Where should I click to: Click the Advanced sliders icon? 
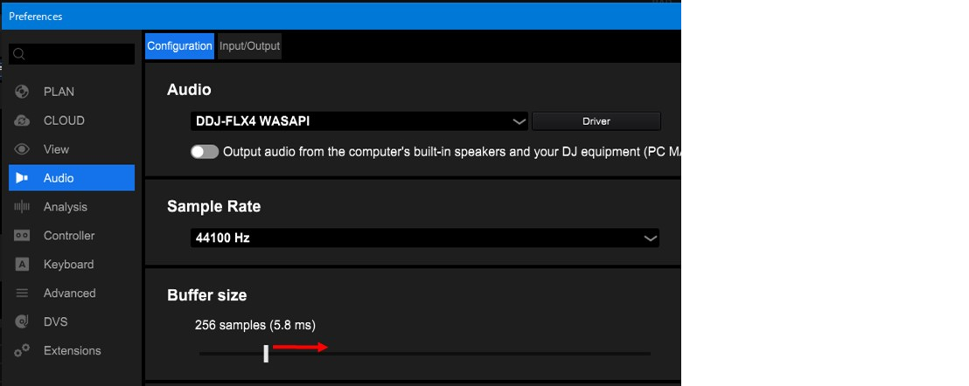23,293
